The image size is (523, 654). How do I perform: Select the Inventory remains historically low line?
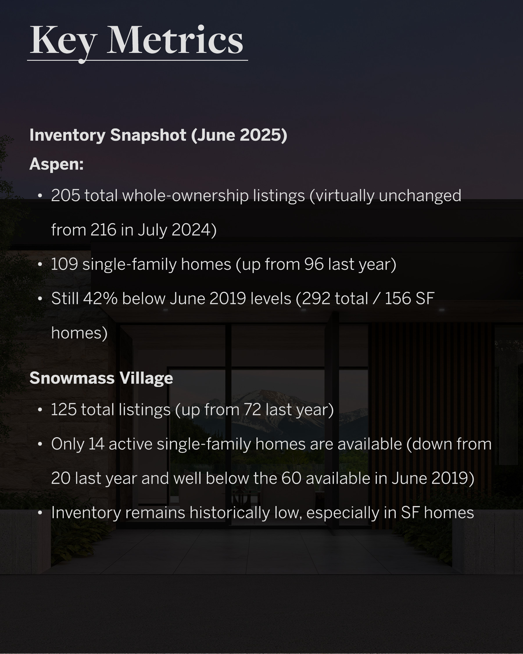(x=262, y=513)
